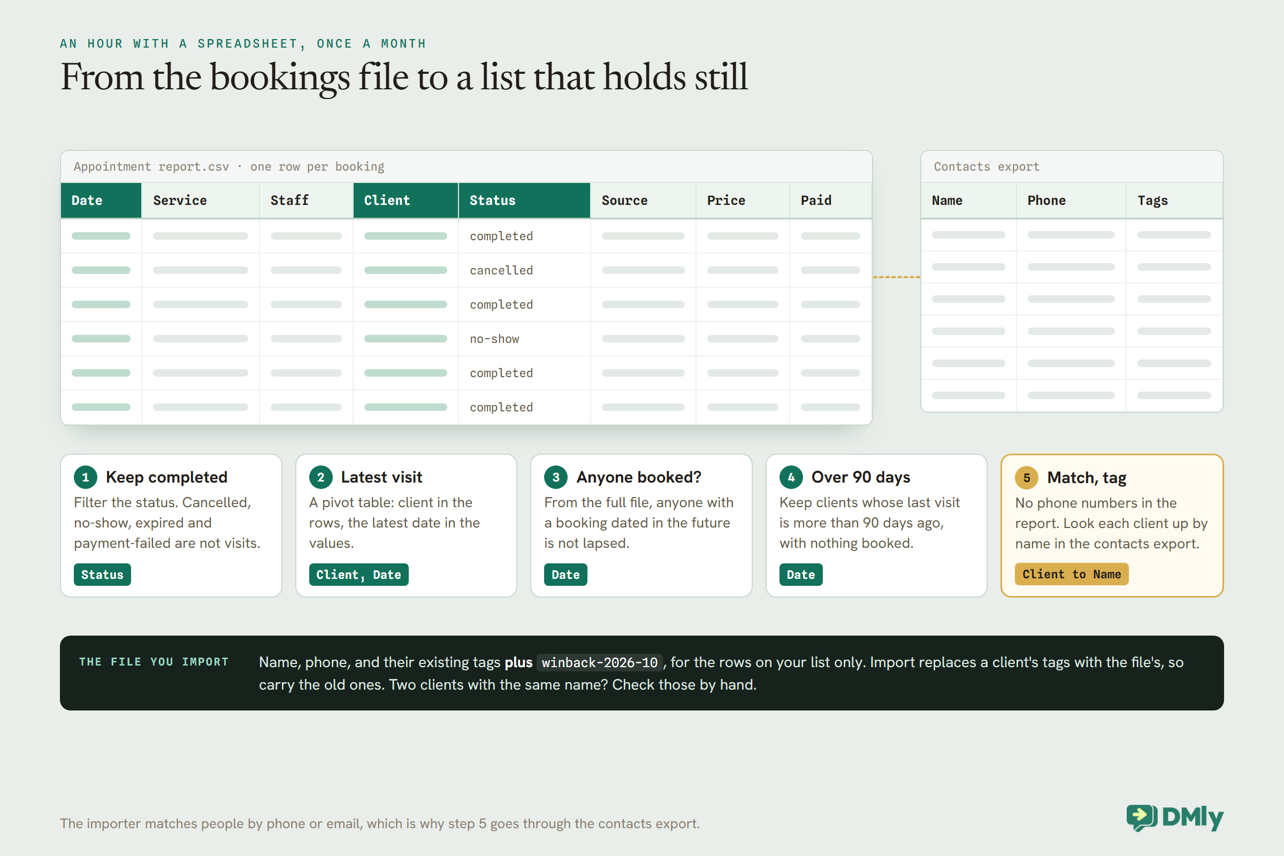Screen dimensions: 1284x856
Task: Click the 'Match, tag' step title
Action: [1087, 478]
